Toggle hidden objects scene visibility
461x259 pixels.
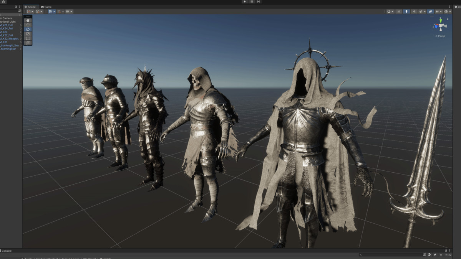point(431,12)
